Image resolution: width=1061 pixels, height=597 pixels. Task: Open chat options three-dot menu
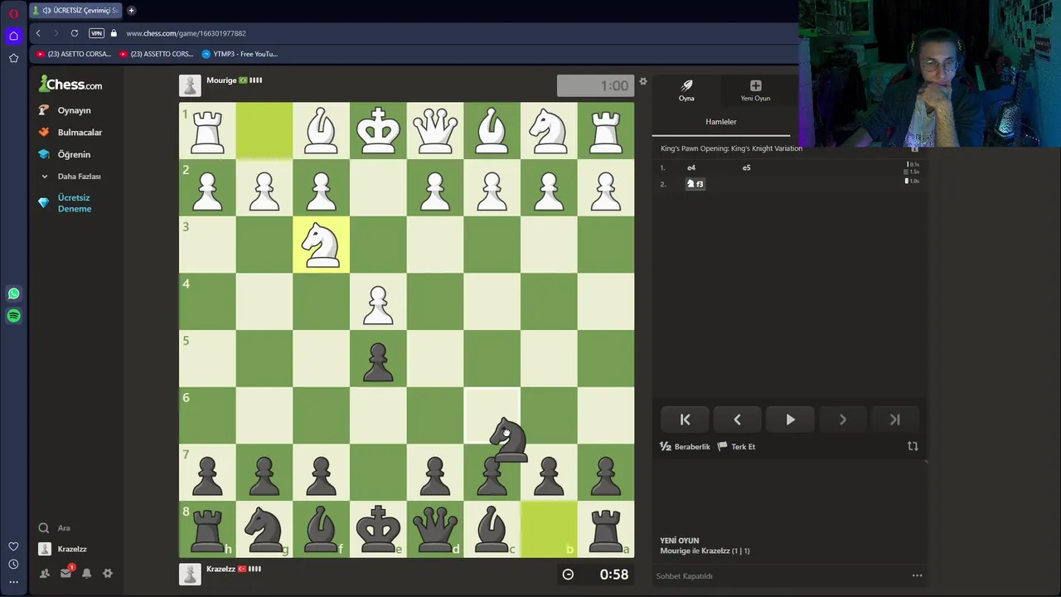point(917,575)
